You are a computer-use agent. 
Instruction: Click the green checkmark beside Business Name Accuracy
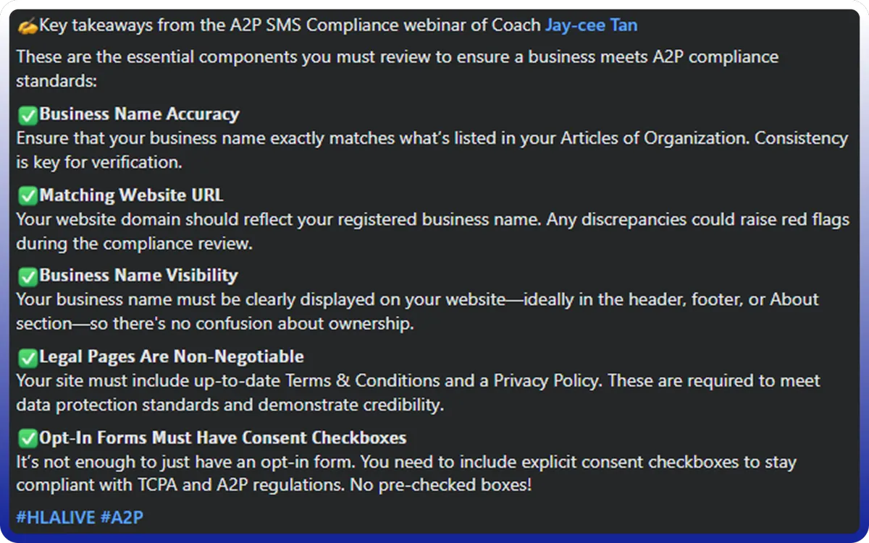[x=28, y=114]
